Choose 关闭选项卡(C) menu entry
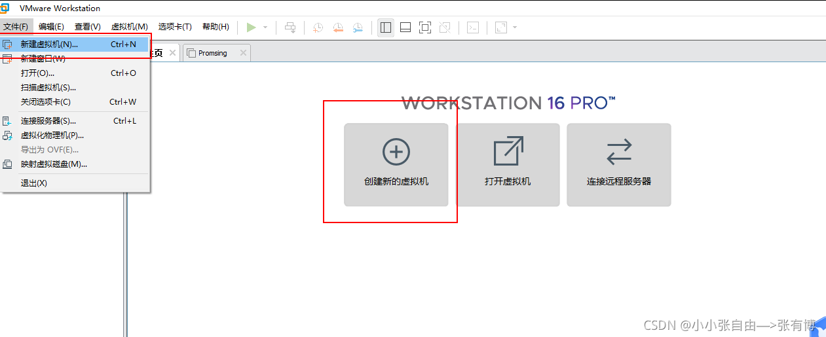The width and height of the screenshot is (826, 337). [75, 102]
